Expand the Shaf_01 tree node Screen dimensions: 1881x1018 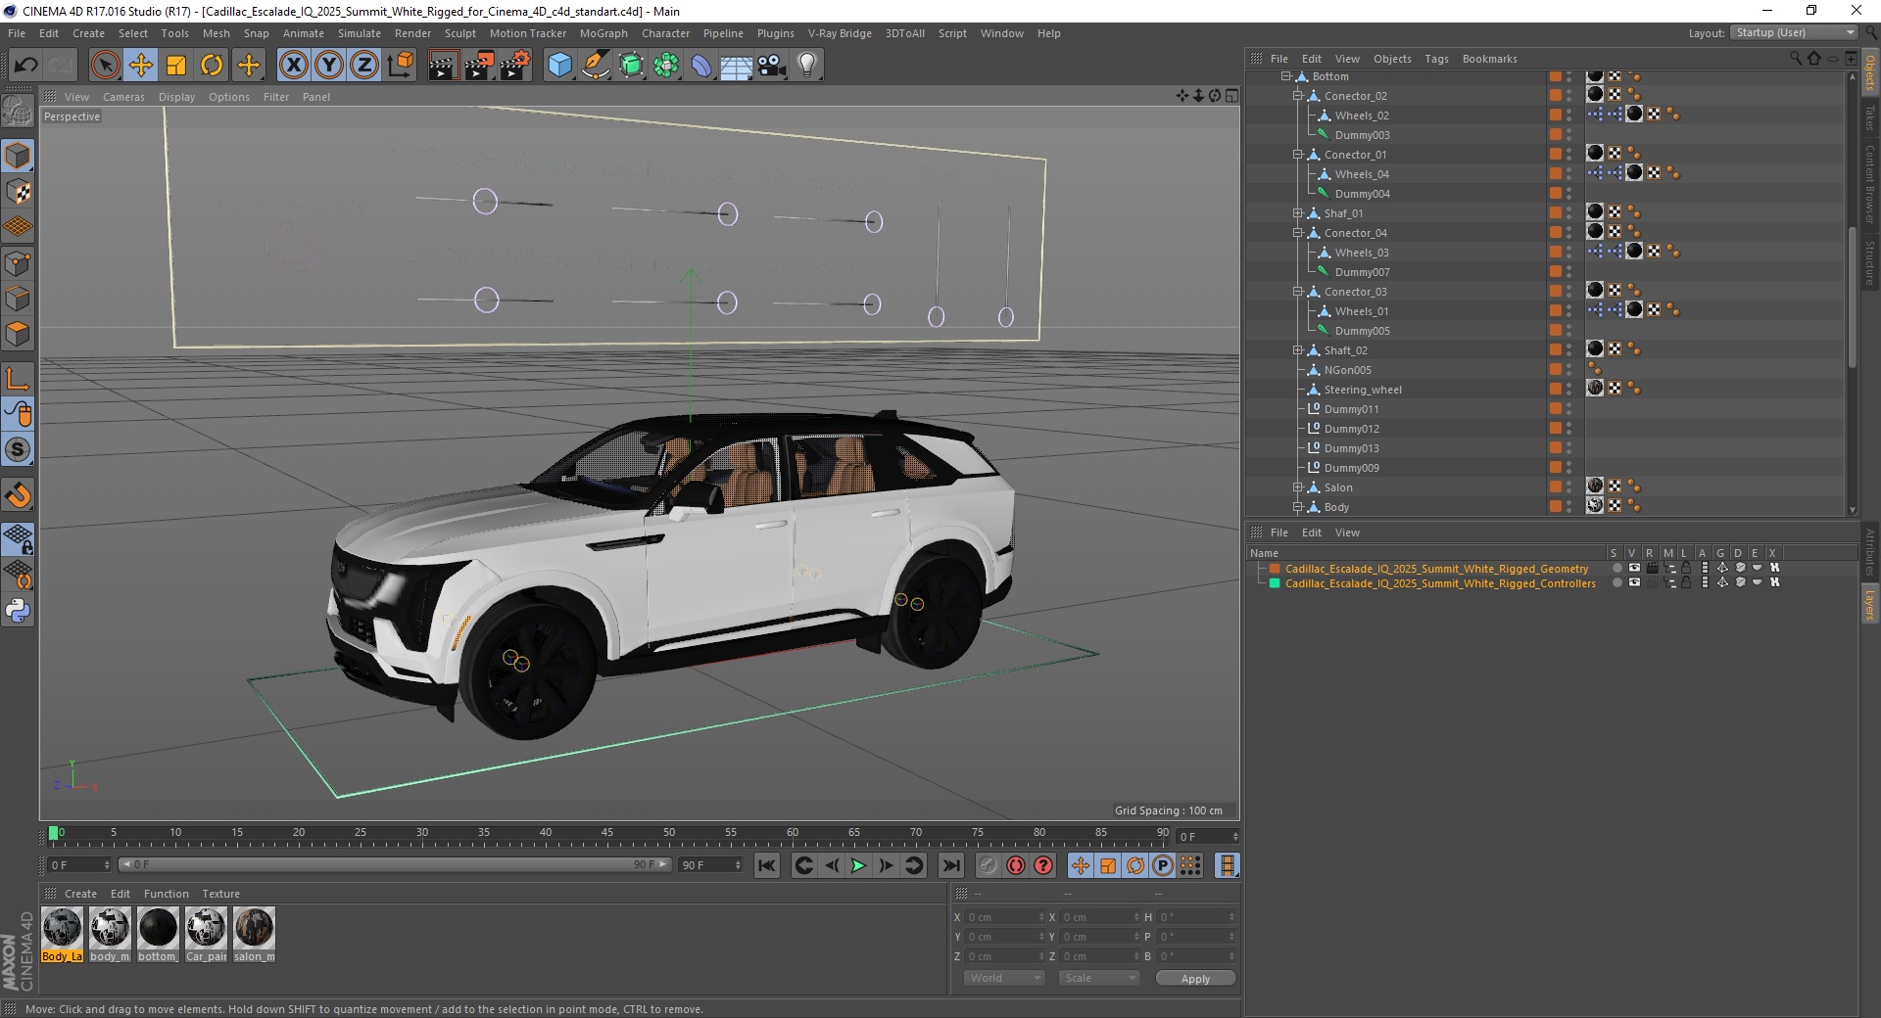[x=1297, y=213]
